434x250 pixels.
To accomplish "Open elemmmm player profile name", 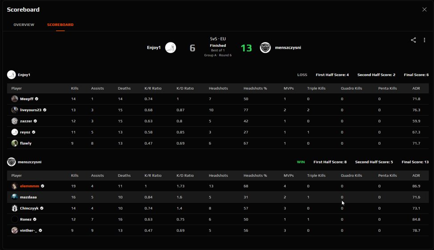I will click(29, 186).
